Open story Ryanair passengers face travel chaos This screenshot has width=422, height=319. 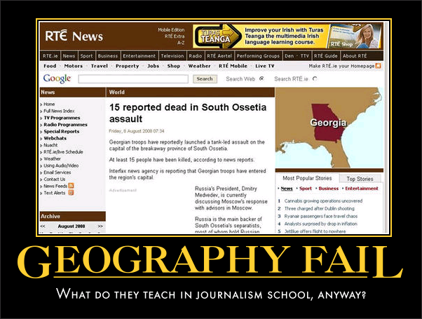click(x=321, y=216)
